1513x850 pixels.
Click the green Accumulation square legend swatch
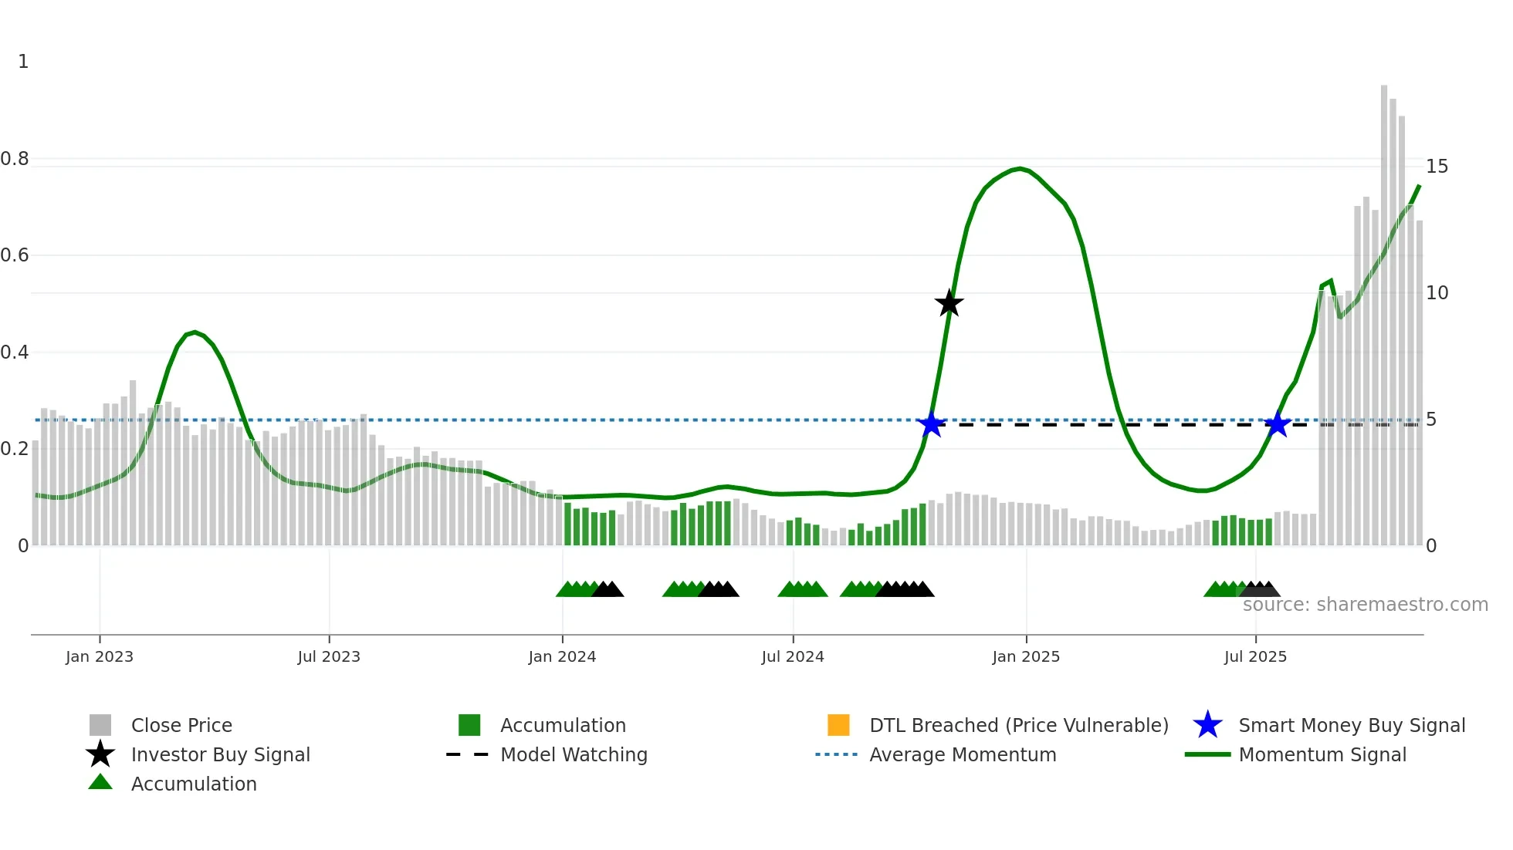469,725
